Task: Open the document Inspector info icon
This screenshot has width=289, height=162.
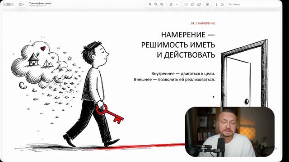Action: [216, 4]
